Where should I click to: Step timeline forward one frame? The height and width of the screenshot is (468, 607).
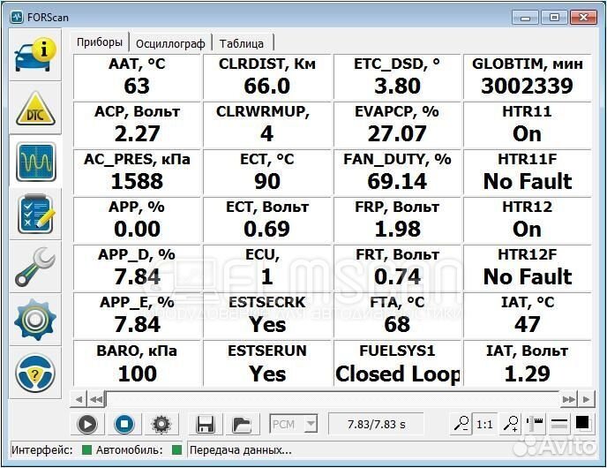586,399
